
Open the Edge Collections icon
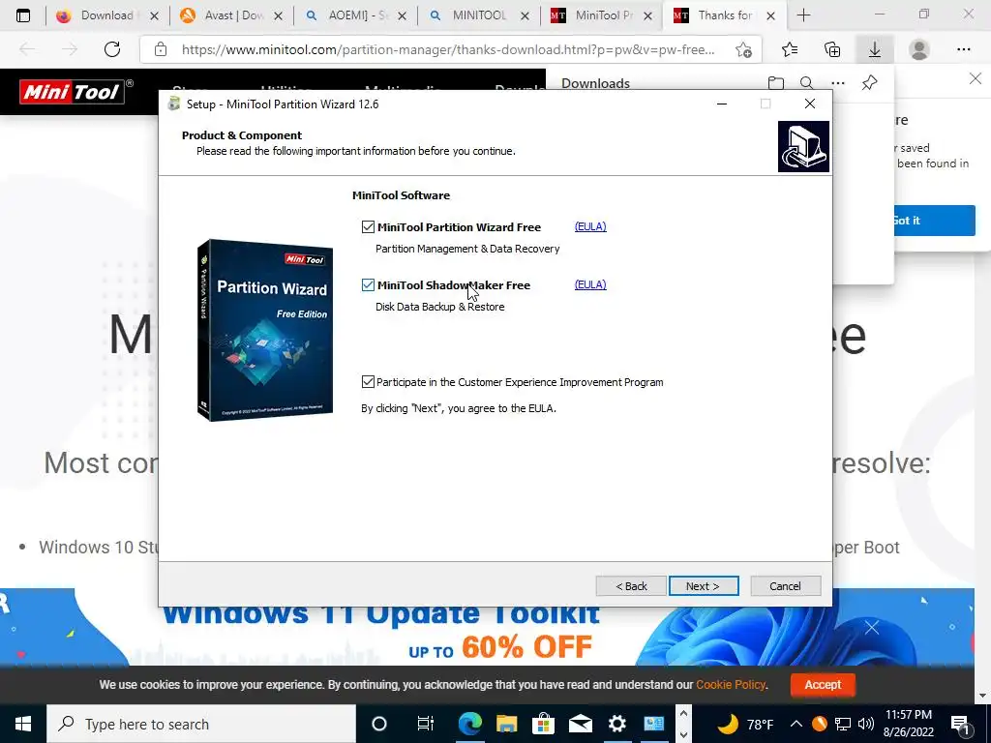tap(832, 49)
